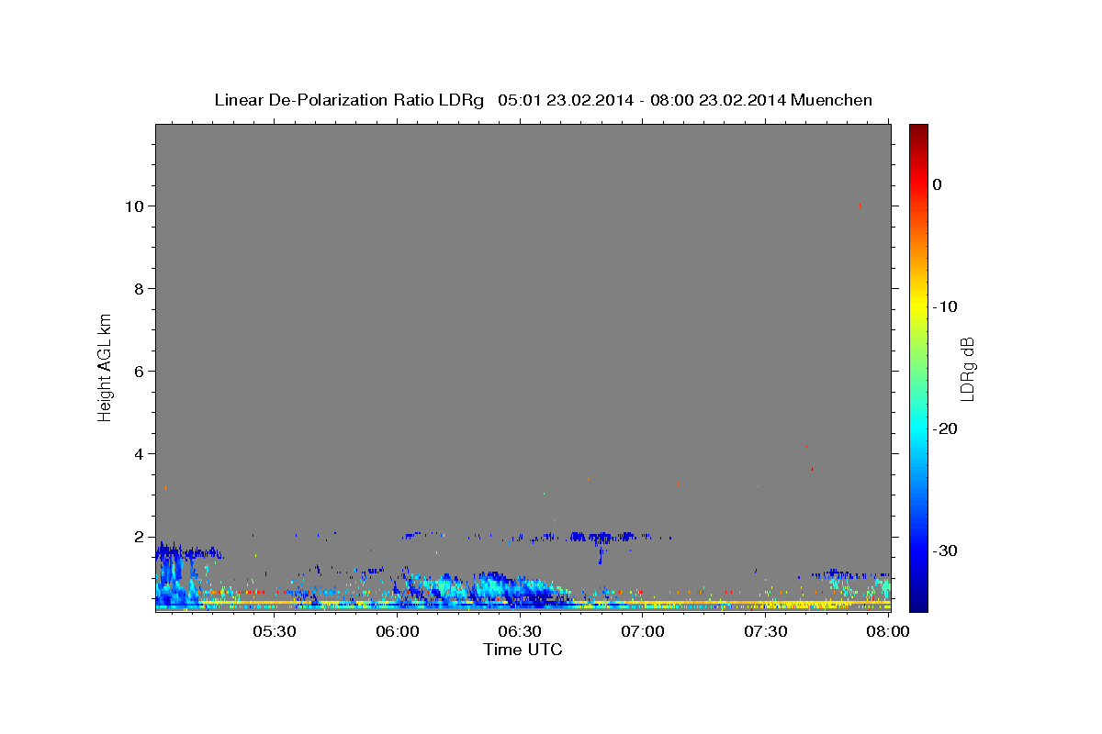Click the blue cloud layer at 2 km near 06:50
1102x734 pixels.
pyautogui.click(x=602, y=537)
